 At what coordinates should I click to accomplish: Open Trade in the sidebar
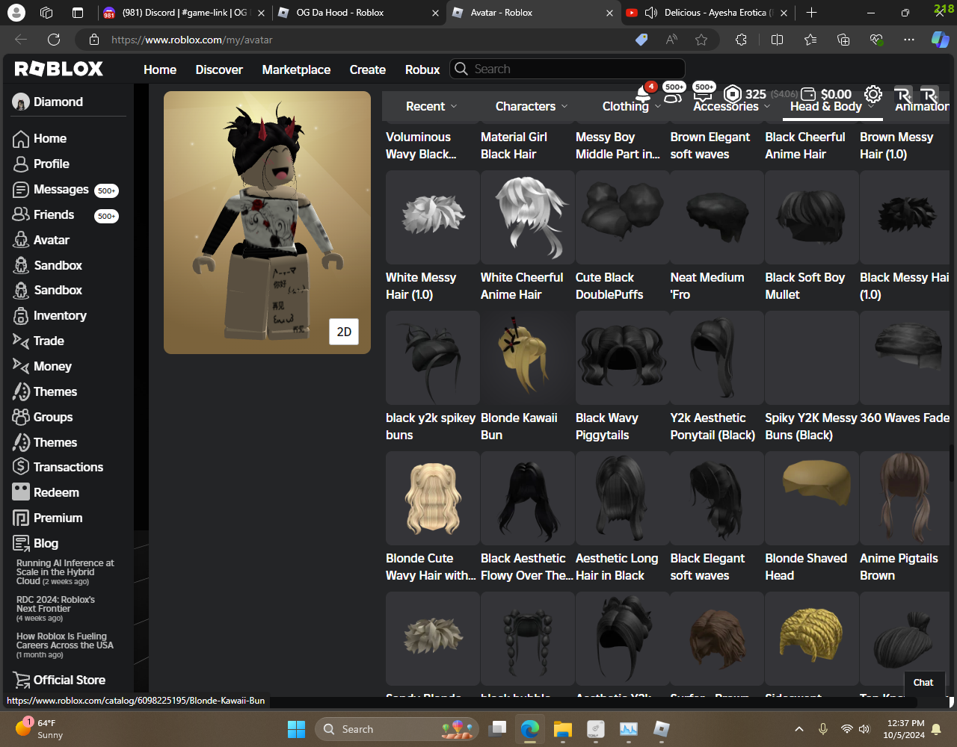click(38, 341)
